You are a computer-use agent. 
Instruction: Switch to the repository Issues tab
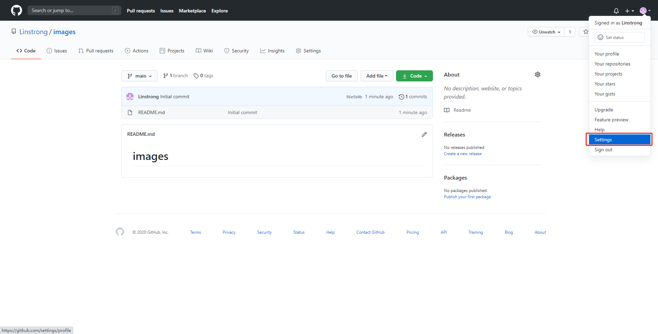(57, 51)
